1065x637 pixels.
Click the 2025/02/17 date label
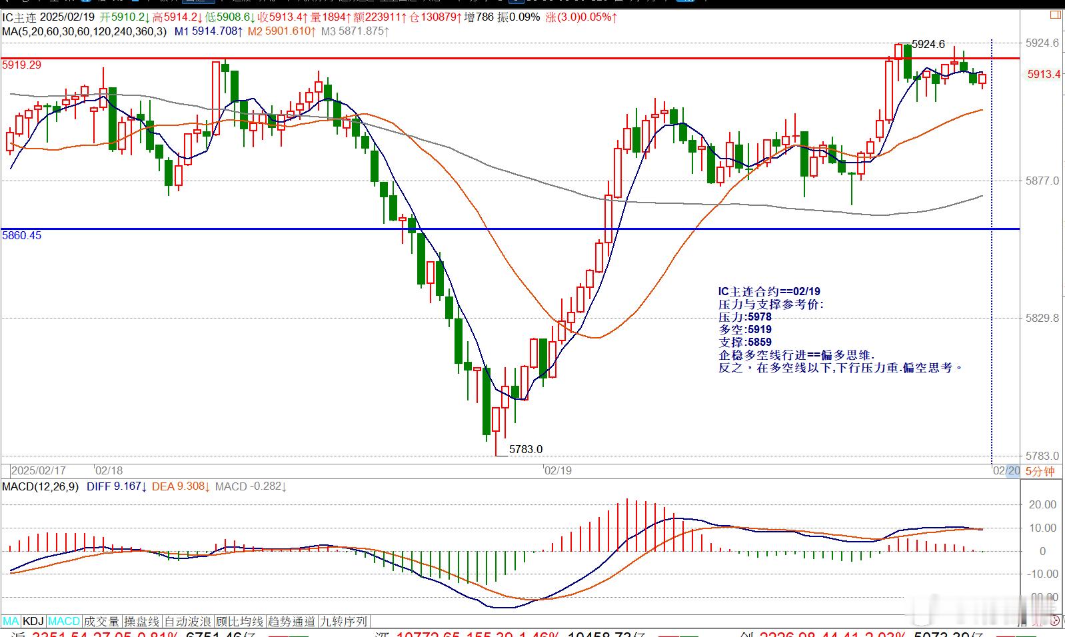39,470
